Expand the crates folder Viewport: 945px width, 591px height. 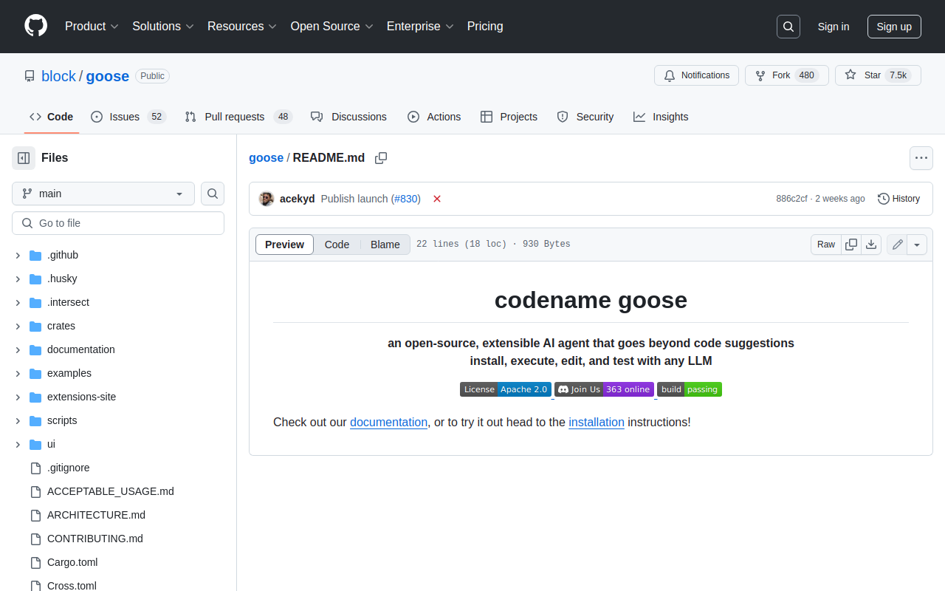(x=18, y=326)
